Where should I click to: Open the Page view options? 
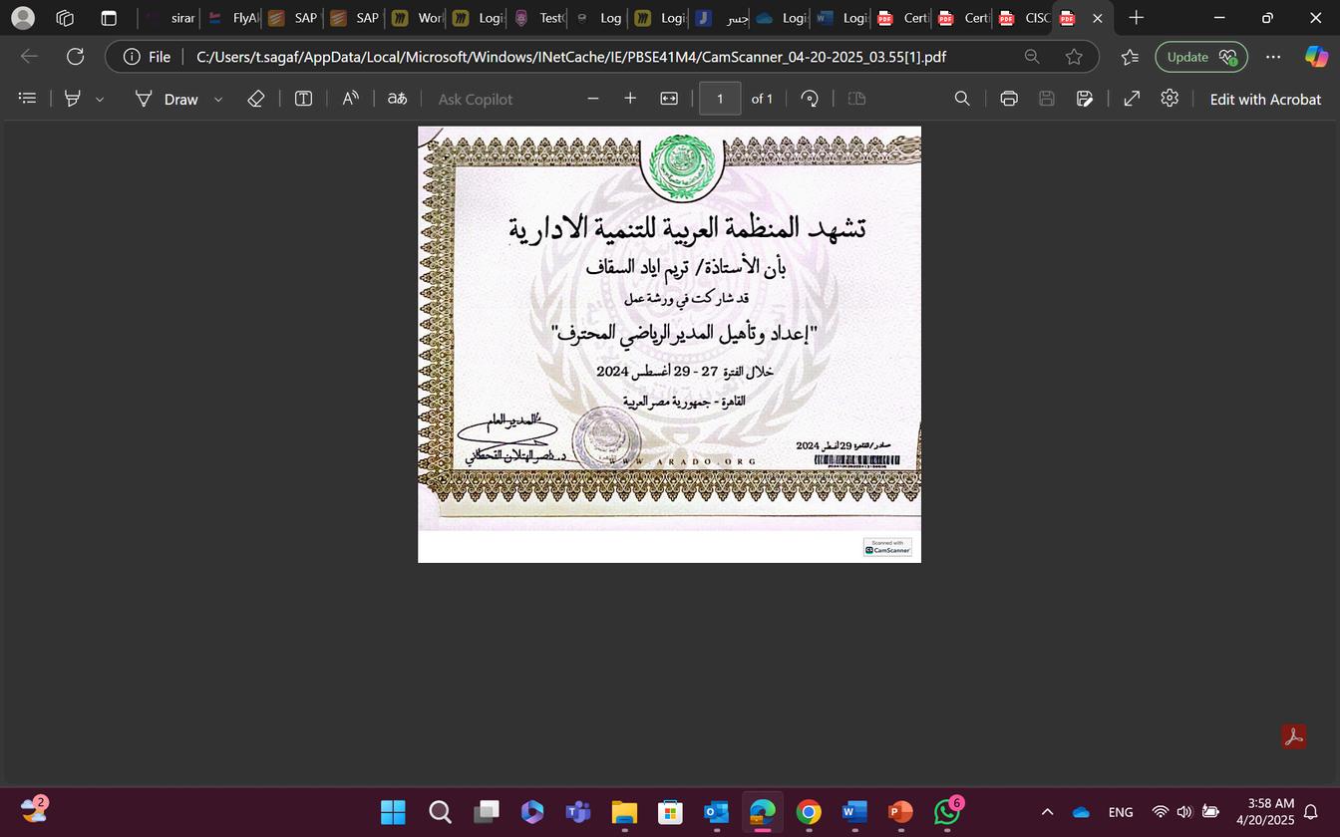(856, 99)
